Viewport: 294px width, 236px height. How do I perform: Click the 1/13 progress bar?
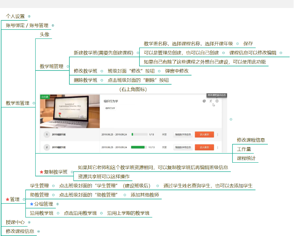pyautogui.click(x=139, y=135)
